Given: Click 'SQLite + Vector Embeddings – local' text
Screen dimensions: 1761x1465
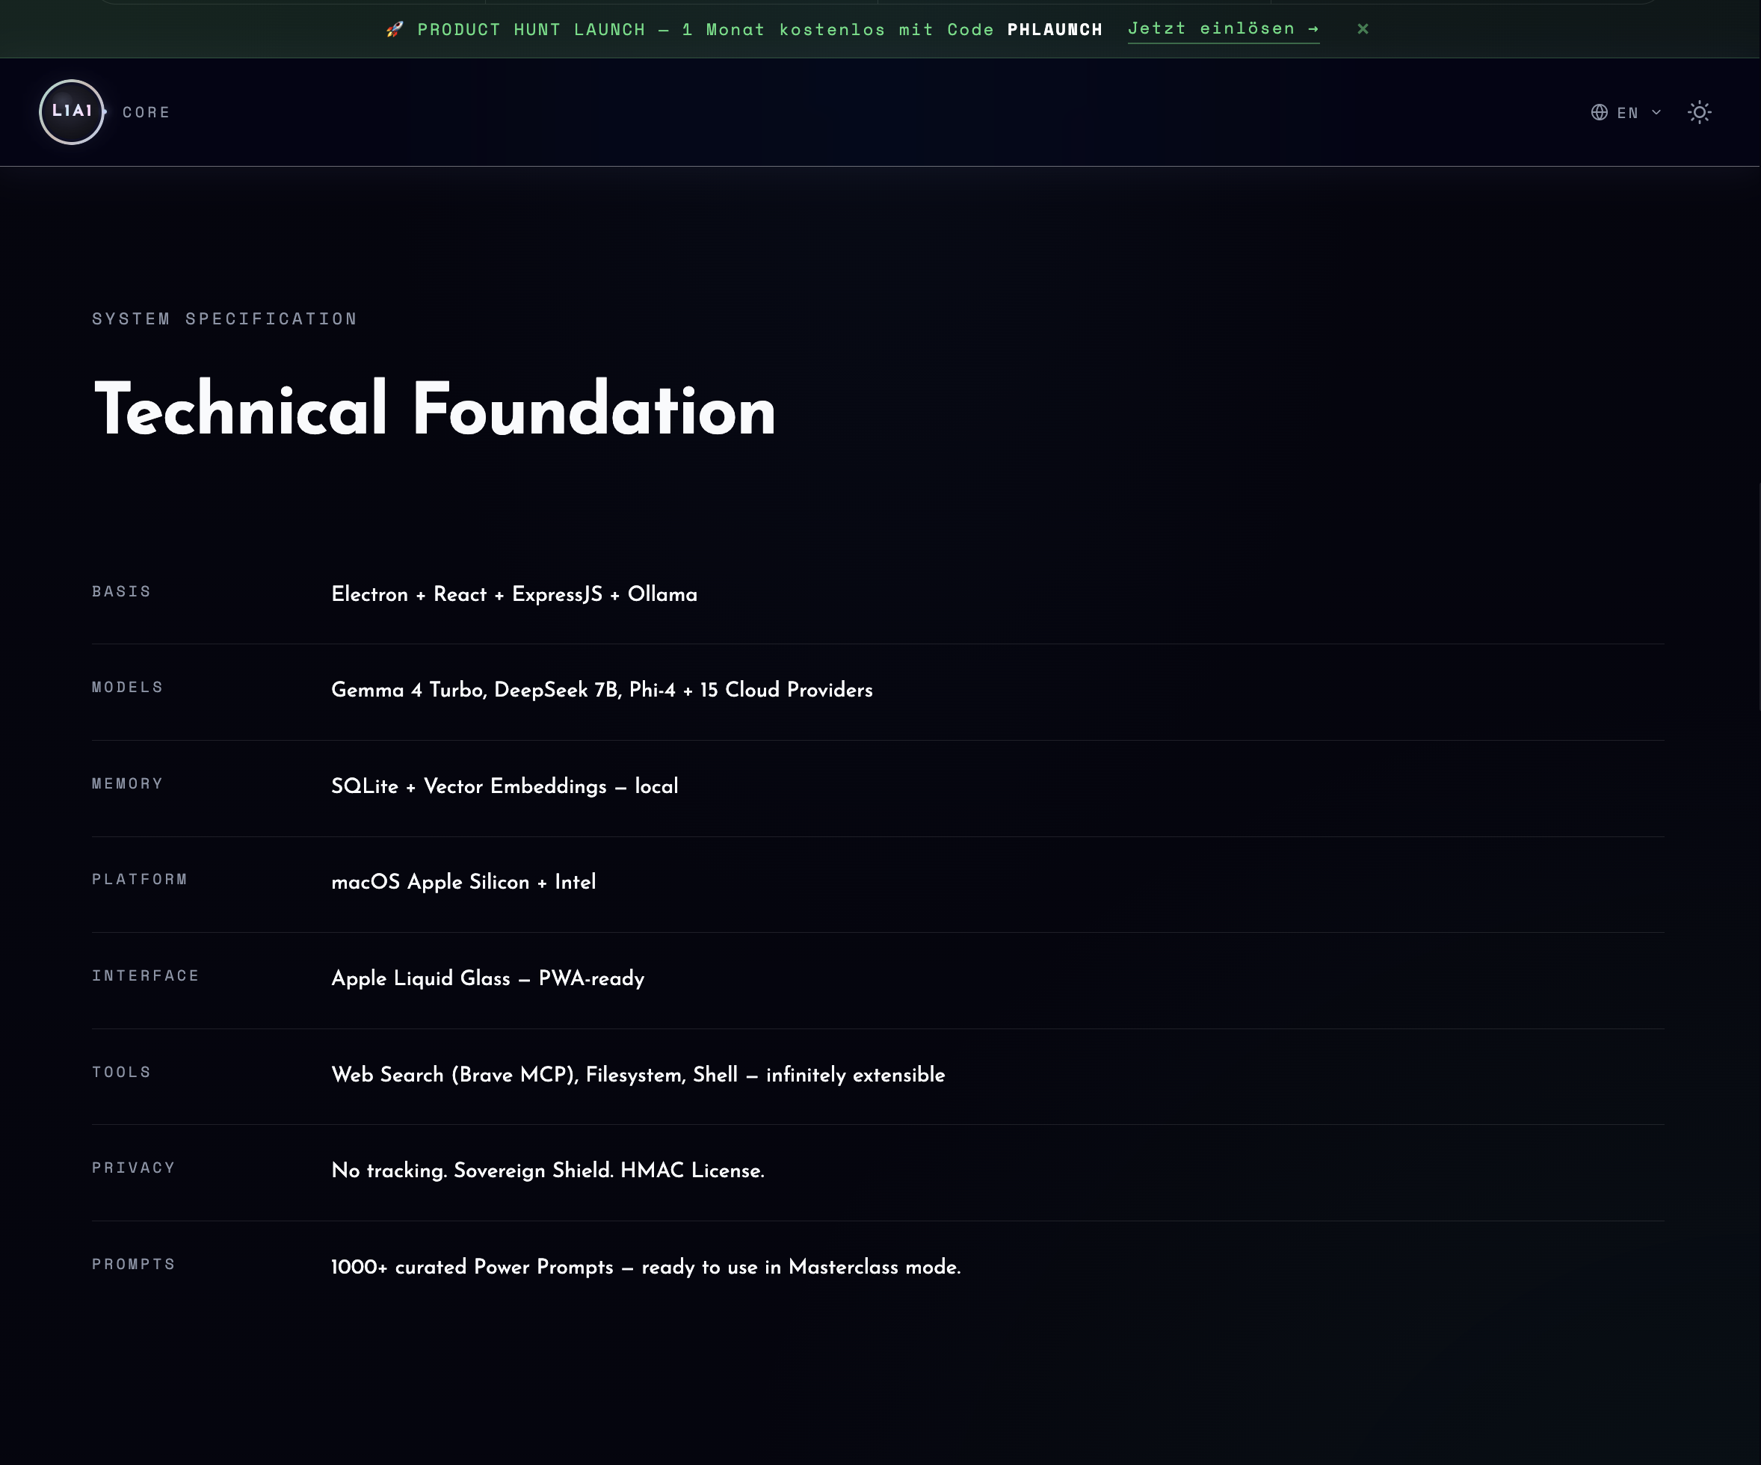Looking at the screenshot, I should 505,786.
